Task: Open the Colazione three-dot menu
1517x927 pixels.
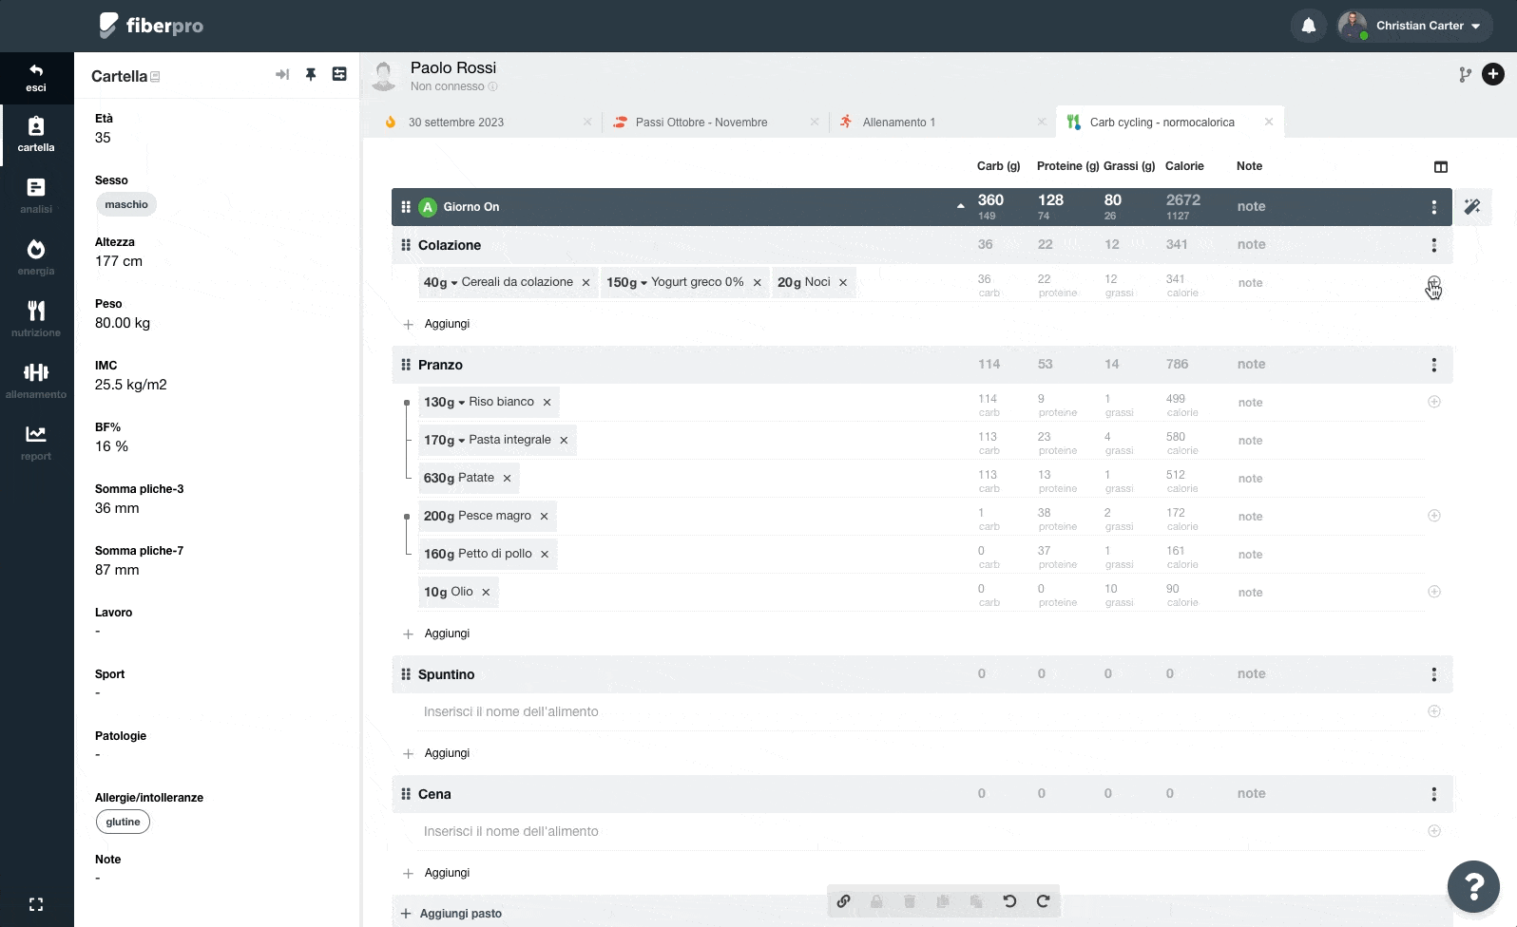Action: [x=1434, y=245]
